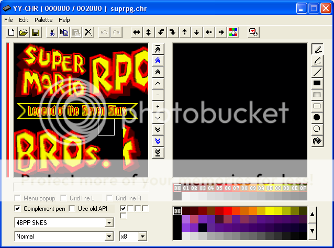
Task: Click the Delete X toolbar icon
Action: (88, 32)
